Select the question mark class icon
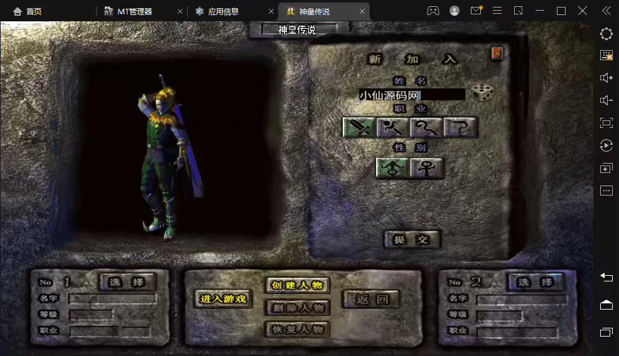Screen dimensions: 619x356 coord(460,127)
